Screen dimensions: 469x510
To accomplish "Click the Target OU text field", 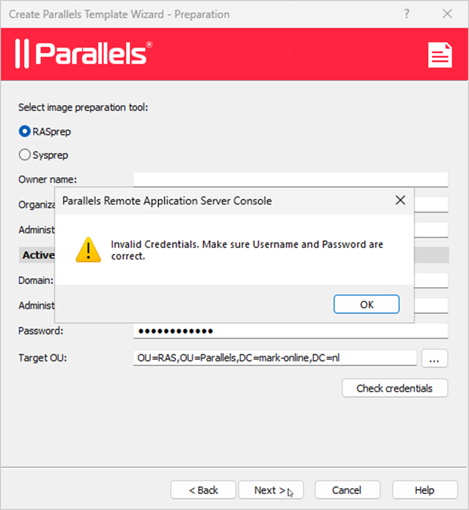I will pyautogui.click(x=274, y=358).
